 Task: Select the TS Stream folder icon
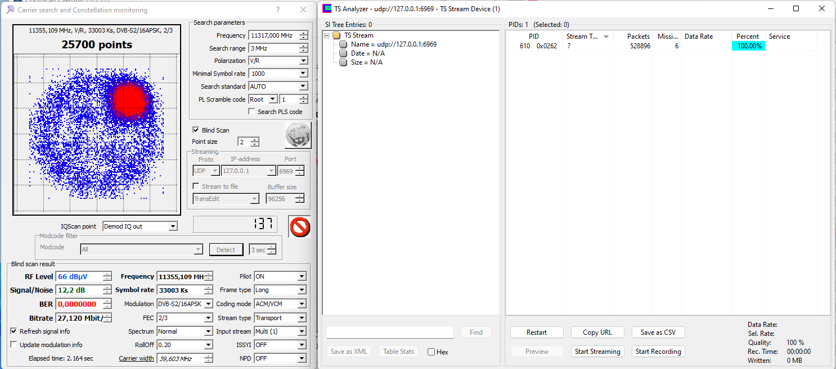coord(336,35)
